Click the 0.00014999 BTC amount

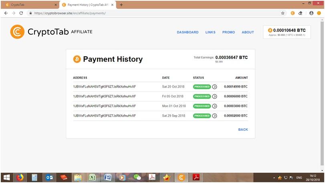236,87
